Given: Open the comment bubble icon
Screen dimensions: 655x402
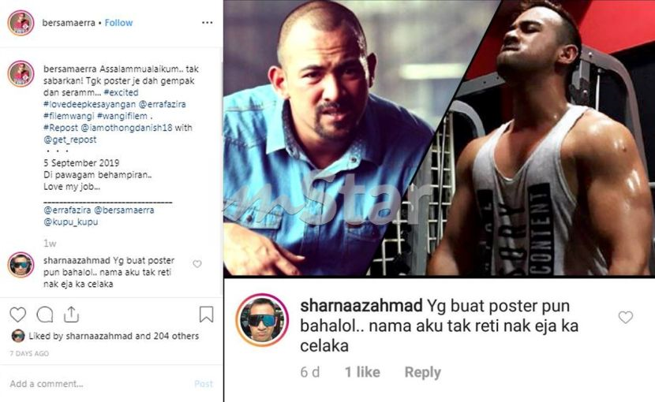Looking at the screenshot, I should tap(45, 315).
